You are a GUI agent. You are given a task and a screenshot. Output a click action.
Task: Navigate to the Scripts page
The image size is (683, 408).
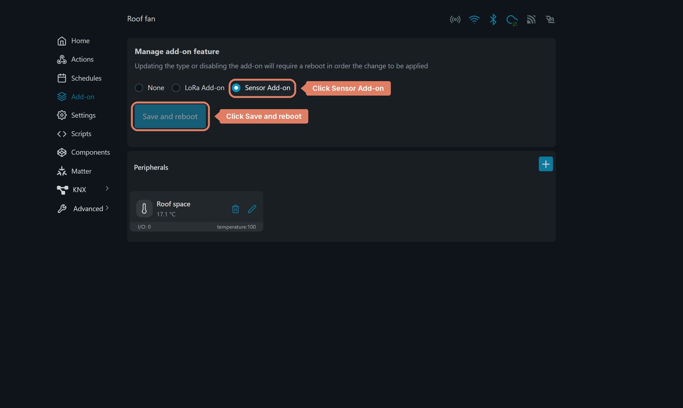81,134
